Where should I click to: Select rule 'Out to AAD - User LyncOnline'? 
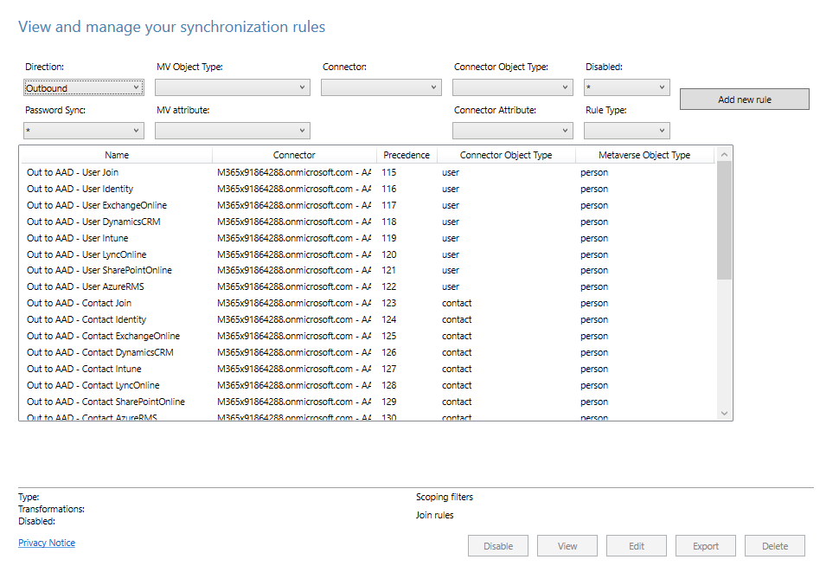coord(368,254)
